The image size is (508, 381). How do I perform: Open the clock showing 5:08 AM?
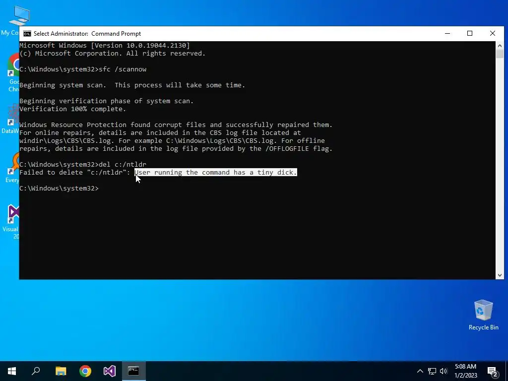tap(465, 371)
